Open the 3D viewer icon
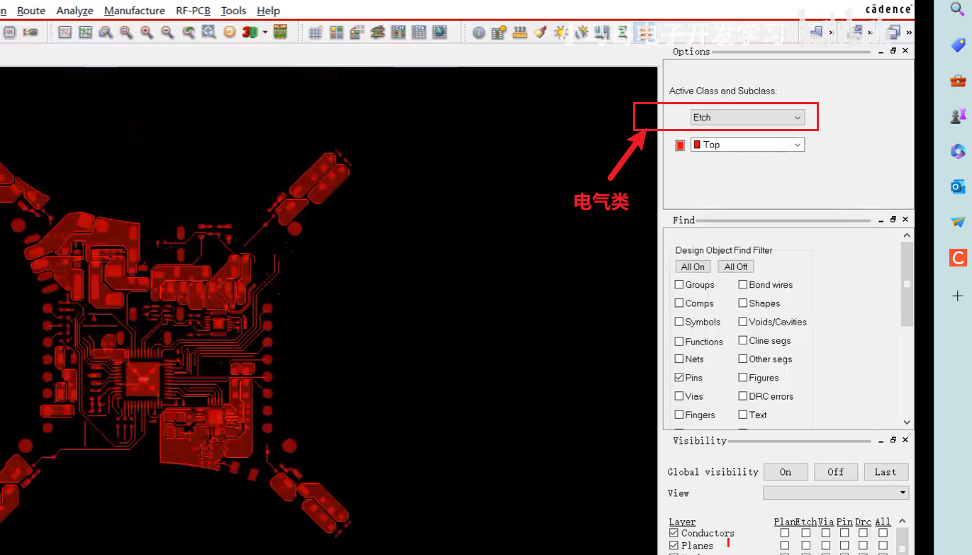The image size is (972, 555). coord(250,33)
